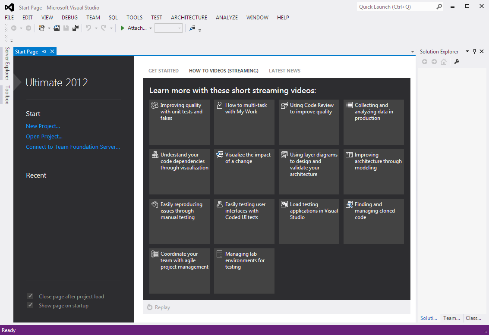Open the ANALYZE menu
Image resolution: width=489 pixels, height=335 pixels.
click(x=227, y=17)
